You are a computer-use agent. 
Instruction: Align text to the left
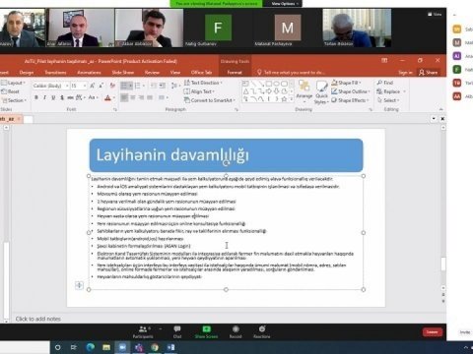click(124, 97)
